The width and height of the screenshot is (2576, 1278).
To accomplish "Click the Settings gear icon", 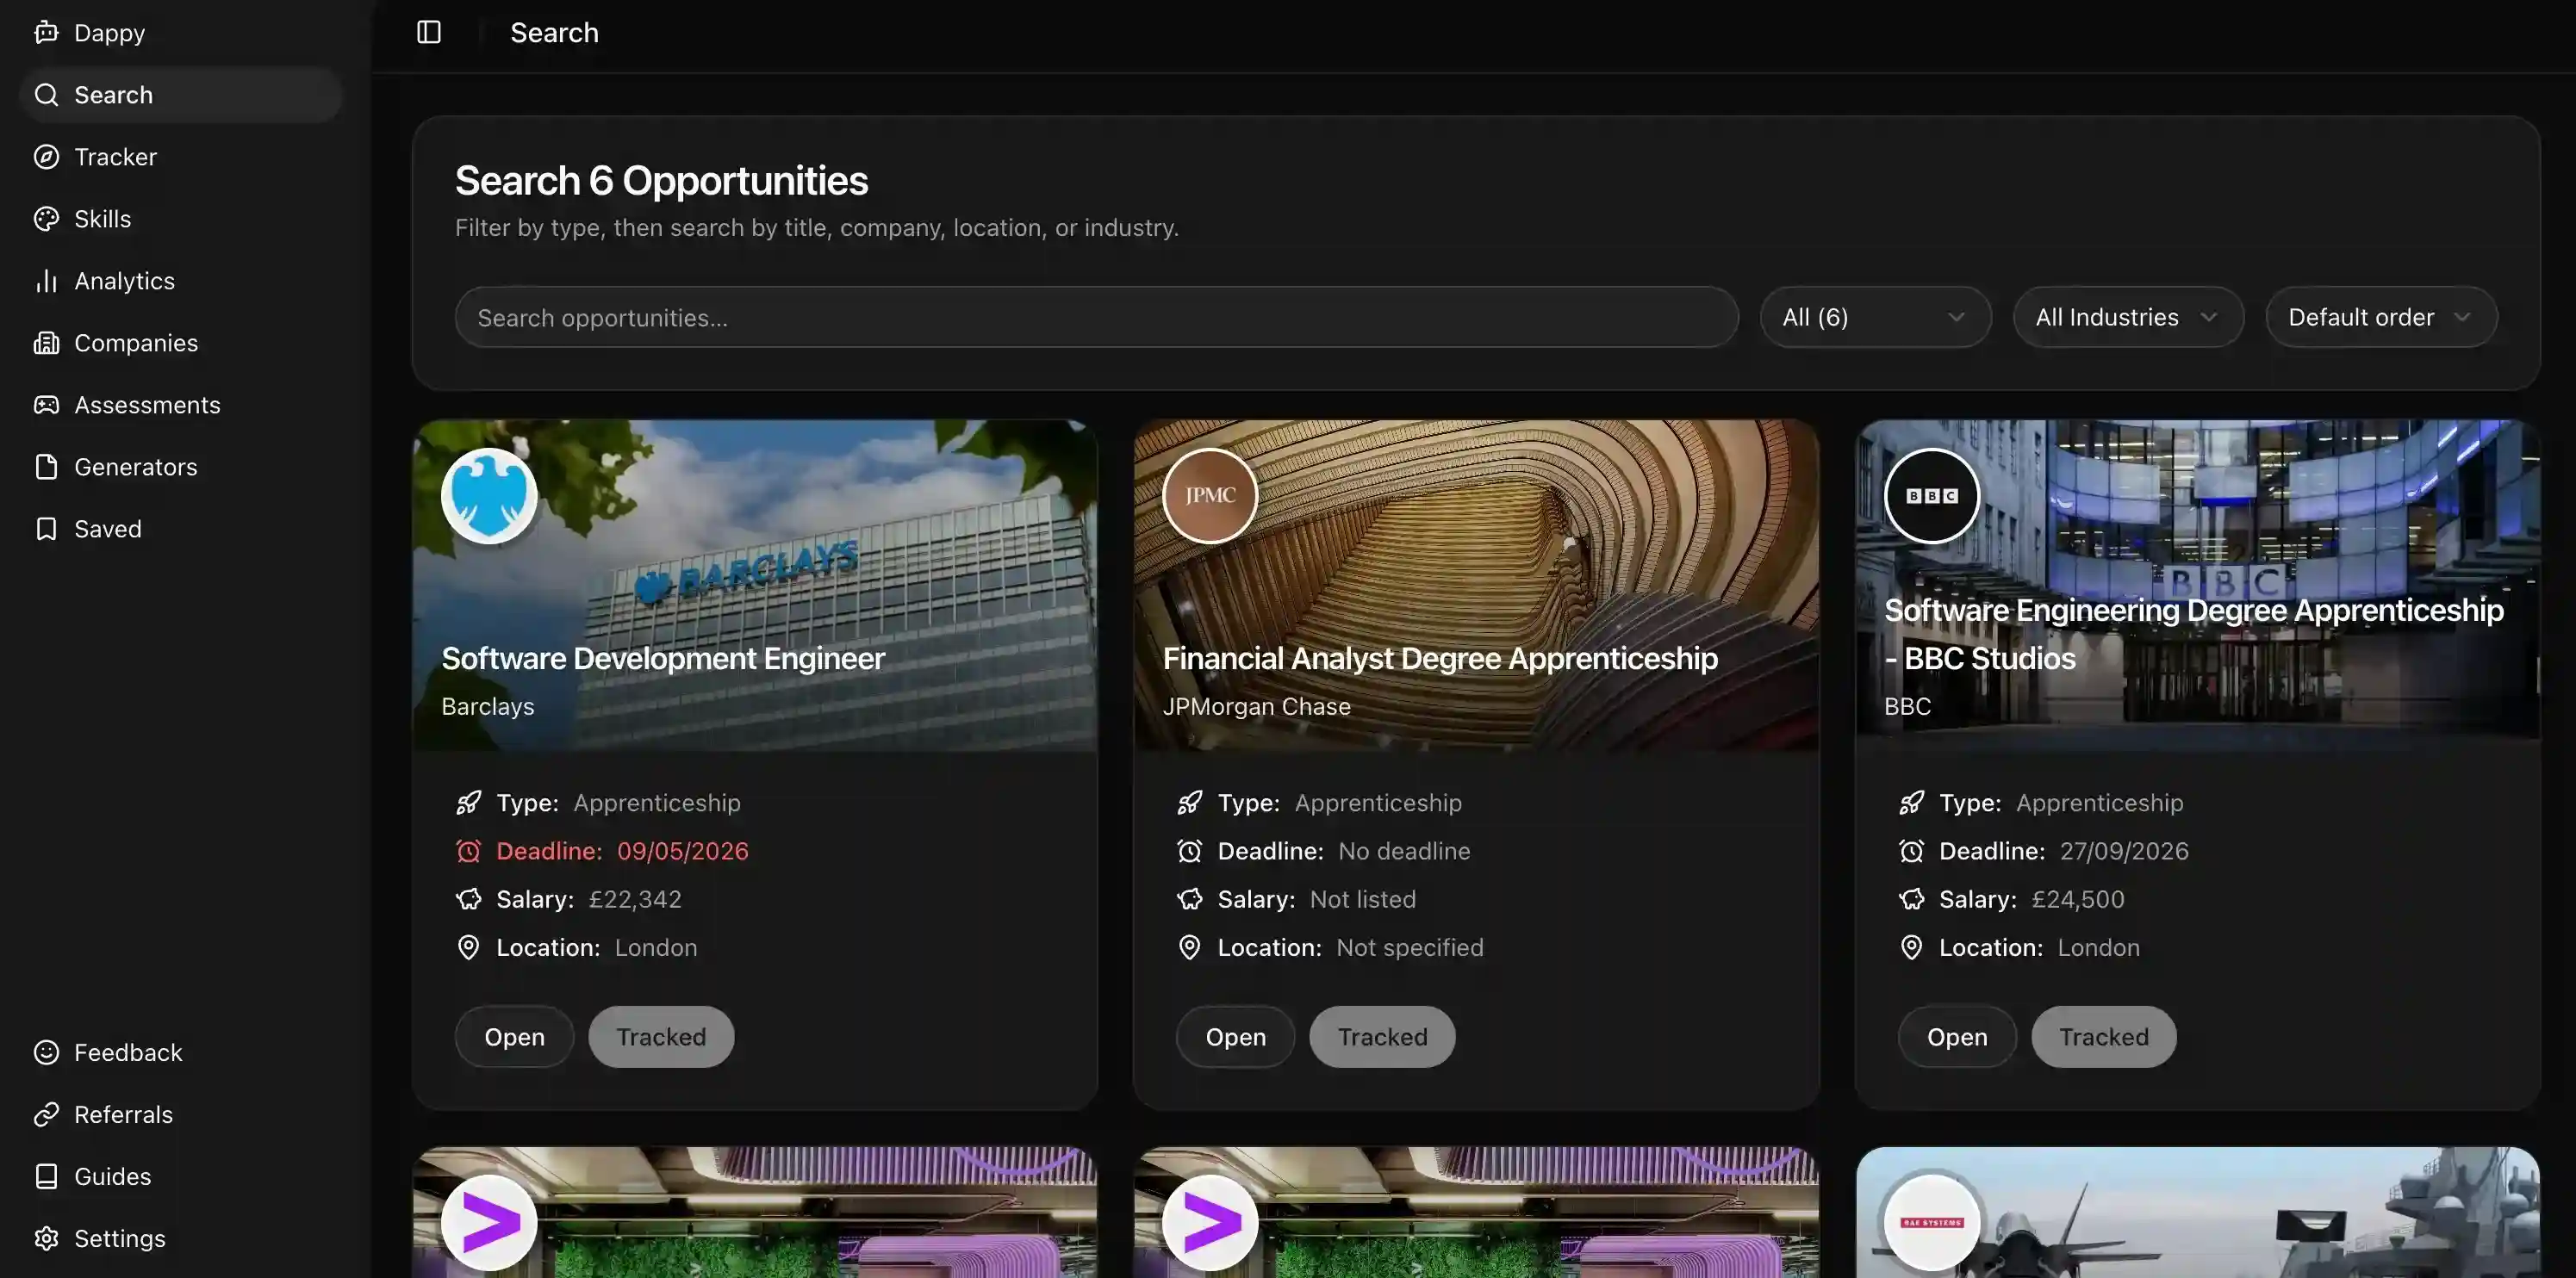I will [x=46, y=1238].
